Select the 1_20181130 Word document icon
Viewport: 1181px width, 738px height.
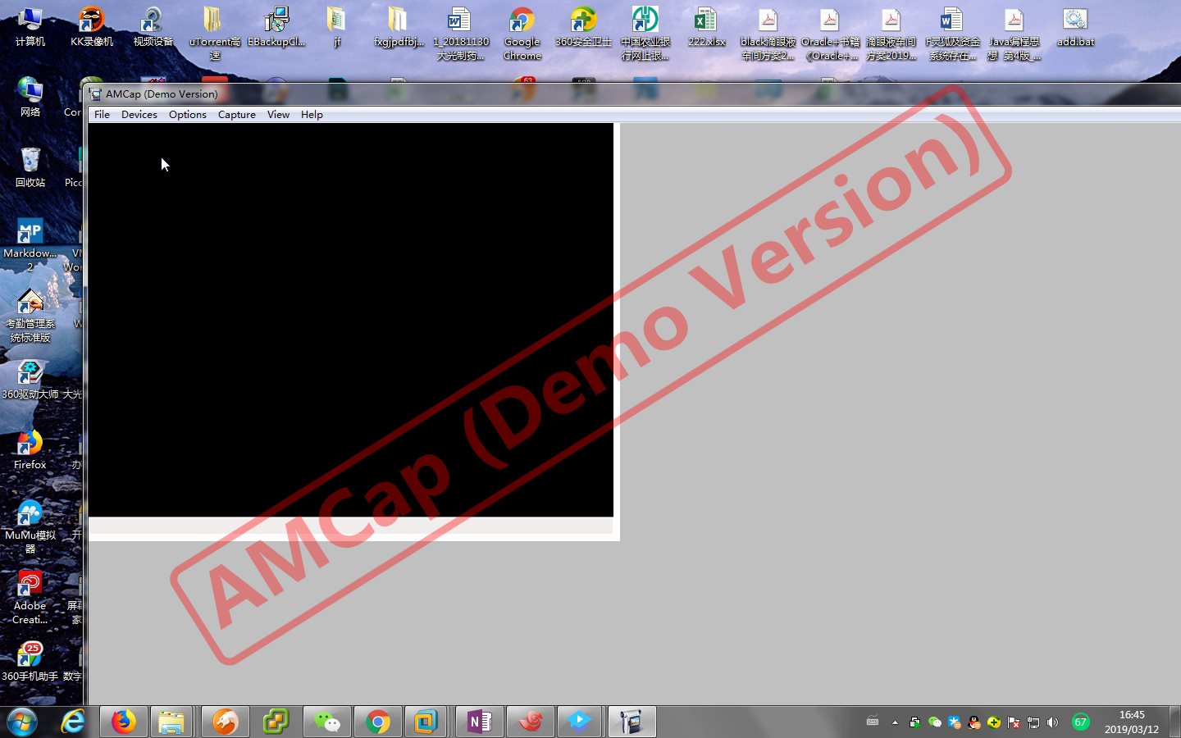[460, 34]
